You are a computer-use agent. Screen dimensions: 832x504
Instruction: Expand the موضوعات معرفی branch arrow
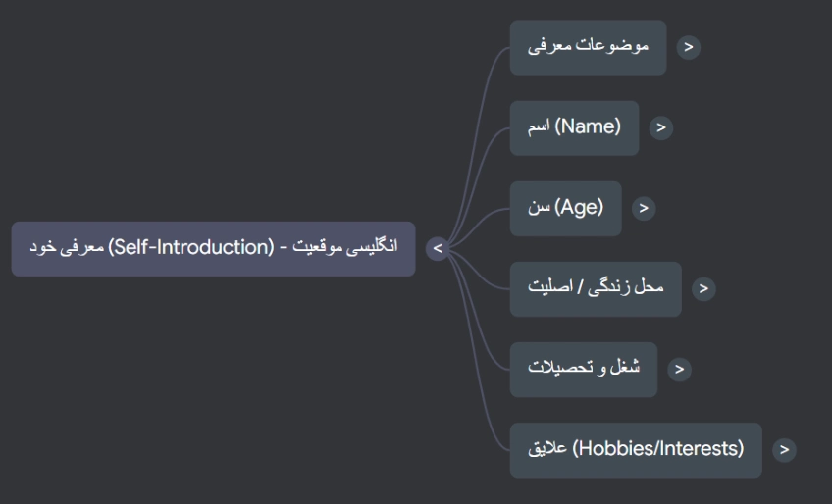[689, 47]
